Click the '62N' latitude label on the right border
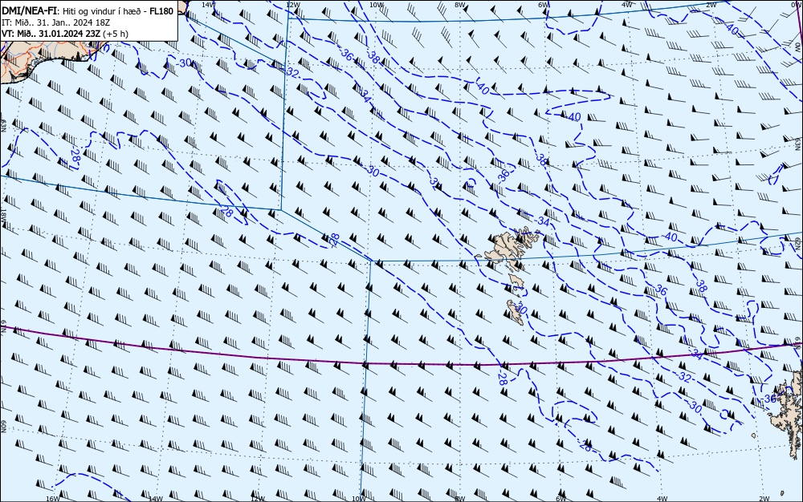The image size is (803, 502). pyautogui.click(x=799, y=242)
